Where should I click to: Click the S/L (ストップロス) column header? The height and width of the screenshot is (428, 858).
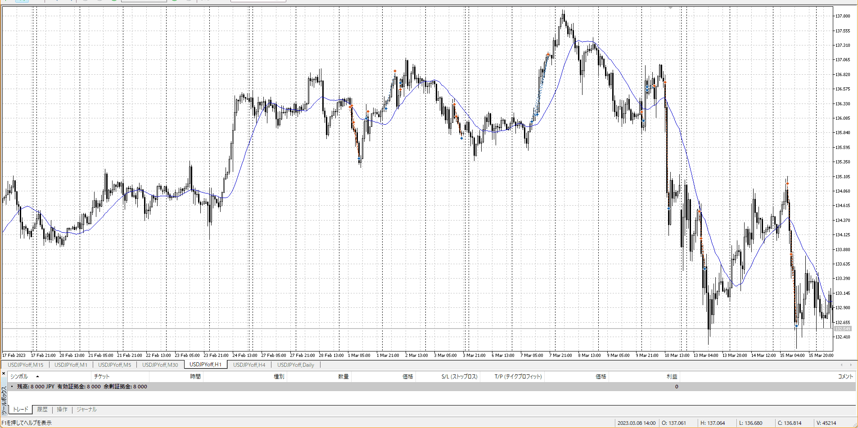459,377
